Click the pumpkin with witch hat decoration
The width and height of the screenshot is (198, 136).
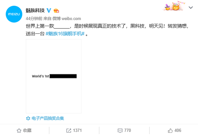(x=167, y=7)
